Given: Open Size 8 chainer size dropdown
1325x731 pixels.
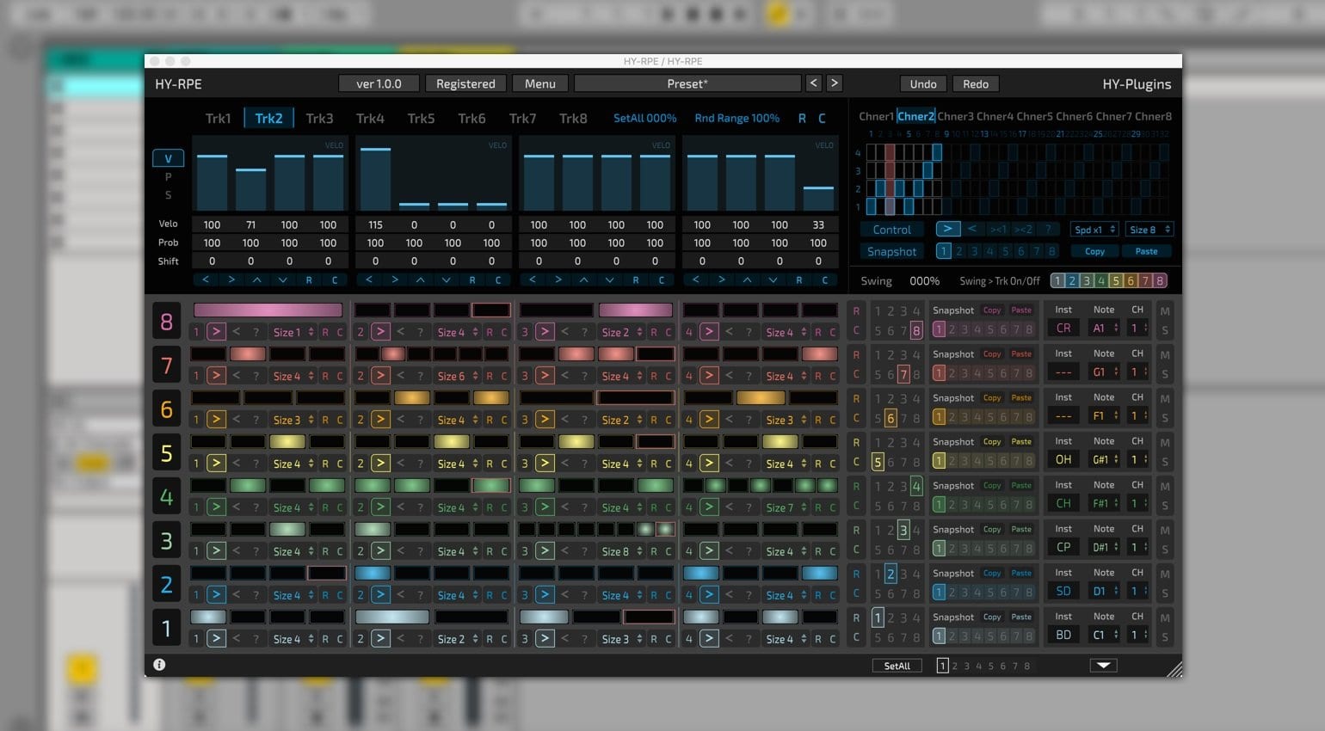Looking at the screenshot, I should (1149, 229).
